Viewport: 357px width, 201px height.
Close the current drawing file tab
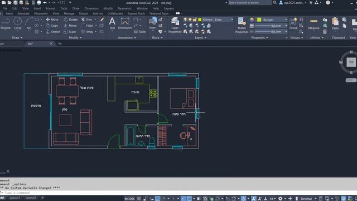(x=51, y=44)
